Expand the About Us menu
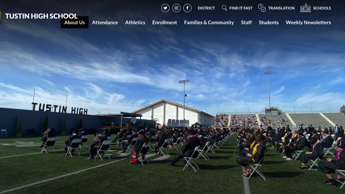The height and width of the screenshot is (194, 345). [x=74, y=22]
